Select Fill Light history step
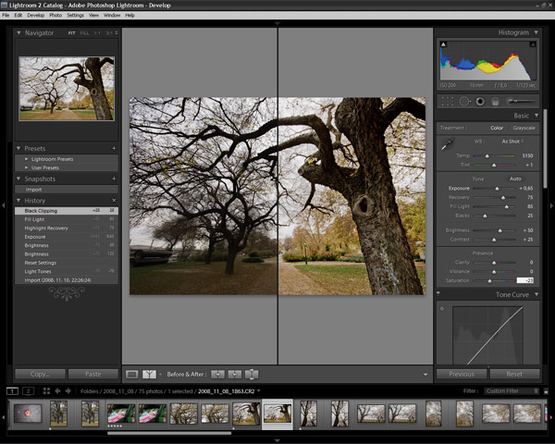Viewport: 555px width, 444px height. coord(67,219)
